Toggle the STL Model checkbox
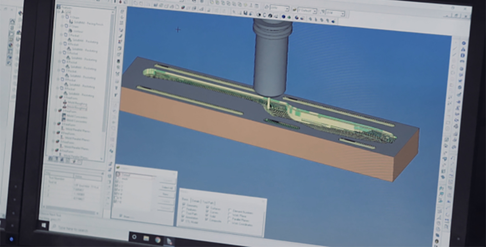This screenshot has width=486, height=247. click(183, 221)
